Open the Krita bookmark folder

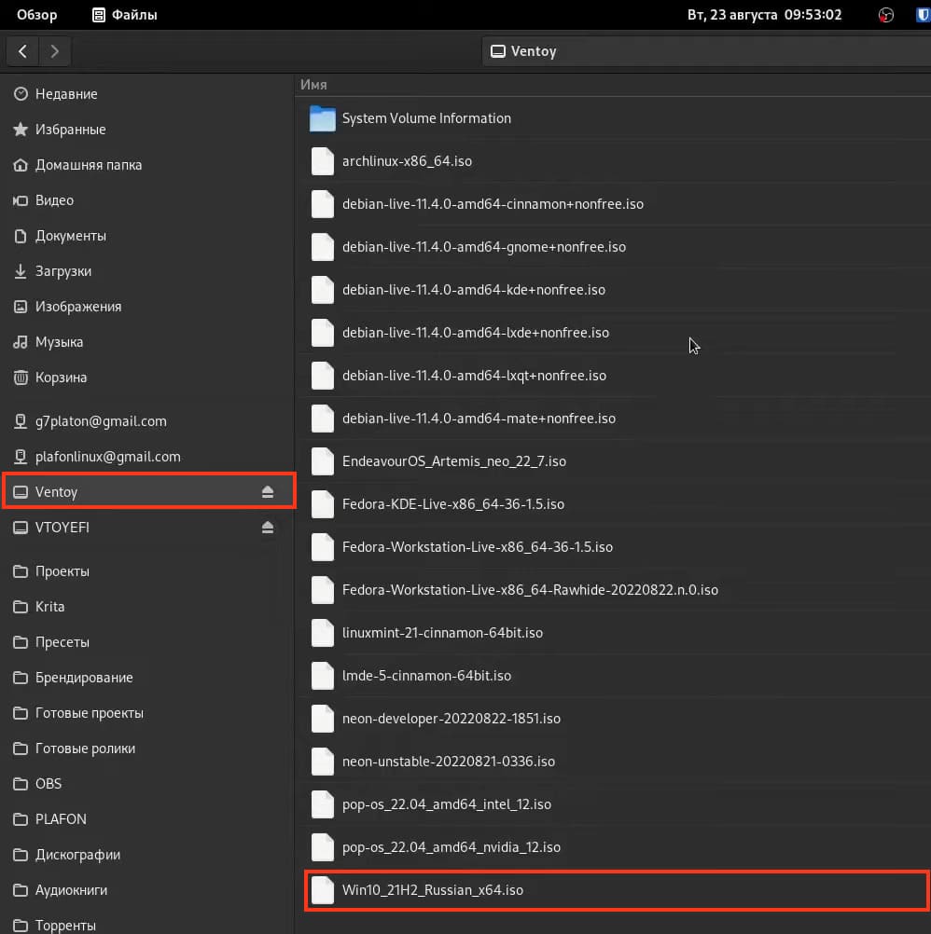pyautogui.click(x=49, y=607)
